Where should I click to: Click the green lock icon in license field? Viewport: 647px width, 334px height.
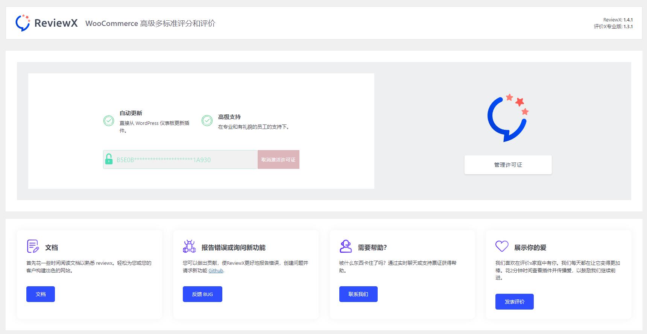pos(109,159)
